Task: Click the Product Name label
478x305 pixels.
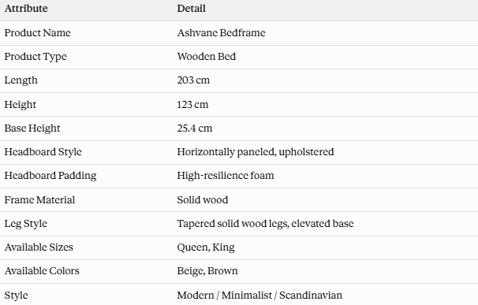Action: click(38, 32)
